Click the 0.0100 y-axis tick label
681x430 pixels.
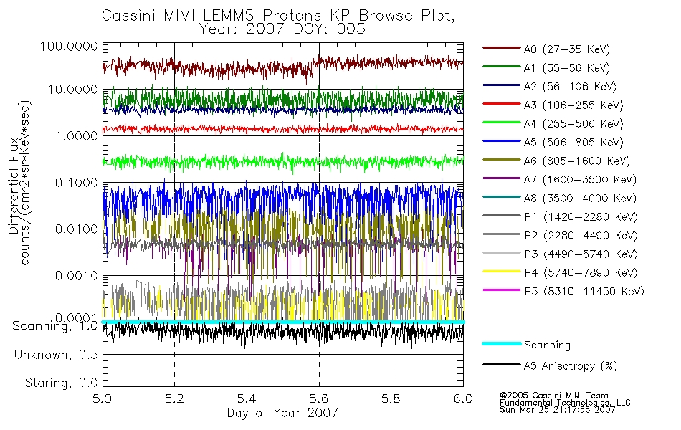pos(77,229)
